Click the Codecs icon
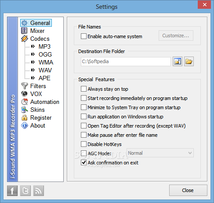214x203 pixels. click(x=25, y=39)
